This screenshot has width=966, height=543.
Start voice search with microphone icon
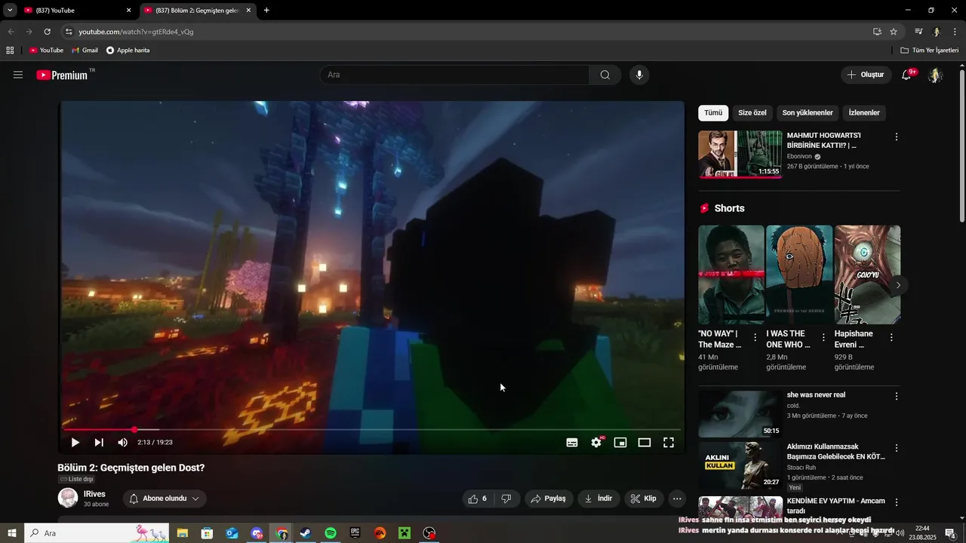[639, 75]
